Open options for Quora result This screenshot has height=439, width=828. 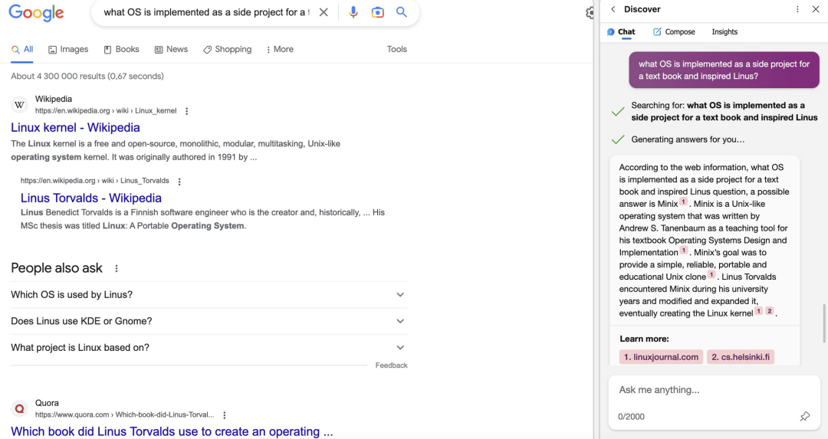[x=225, y=414]
